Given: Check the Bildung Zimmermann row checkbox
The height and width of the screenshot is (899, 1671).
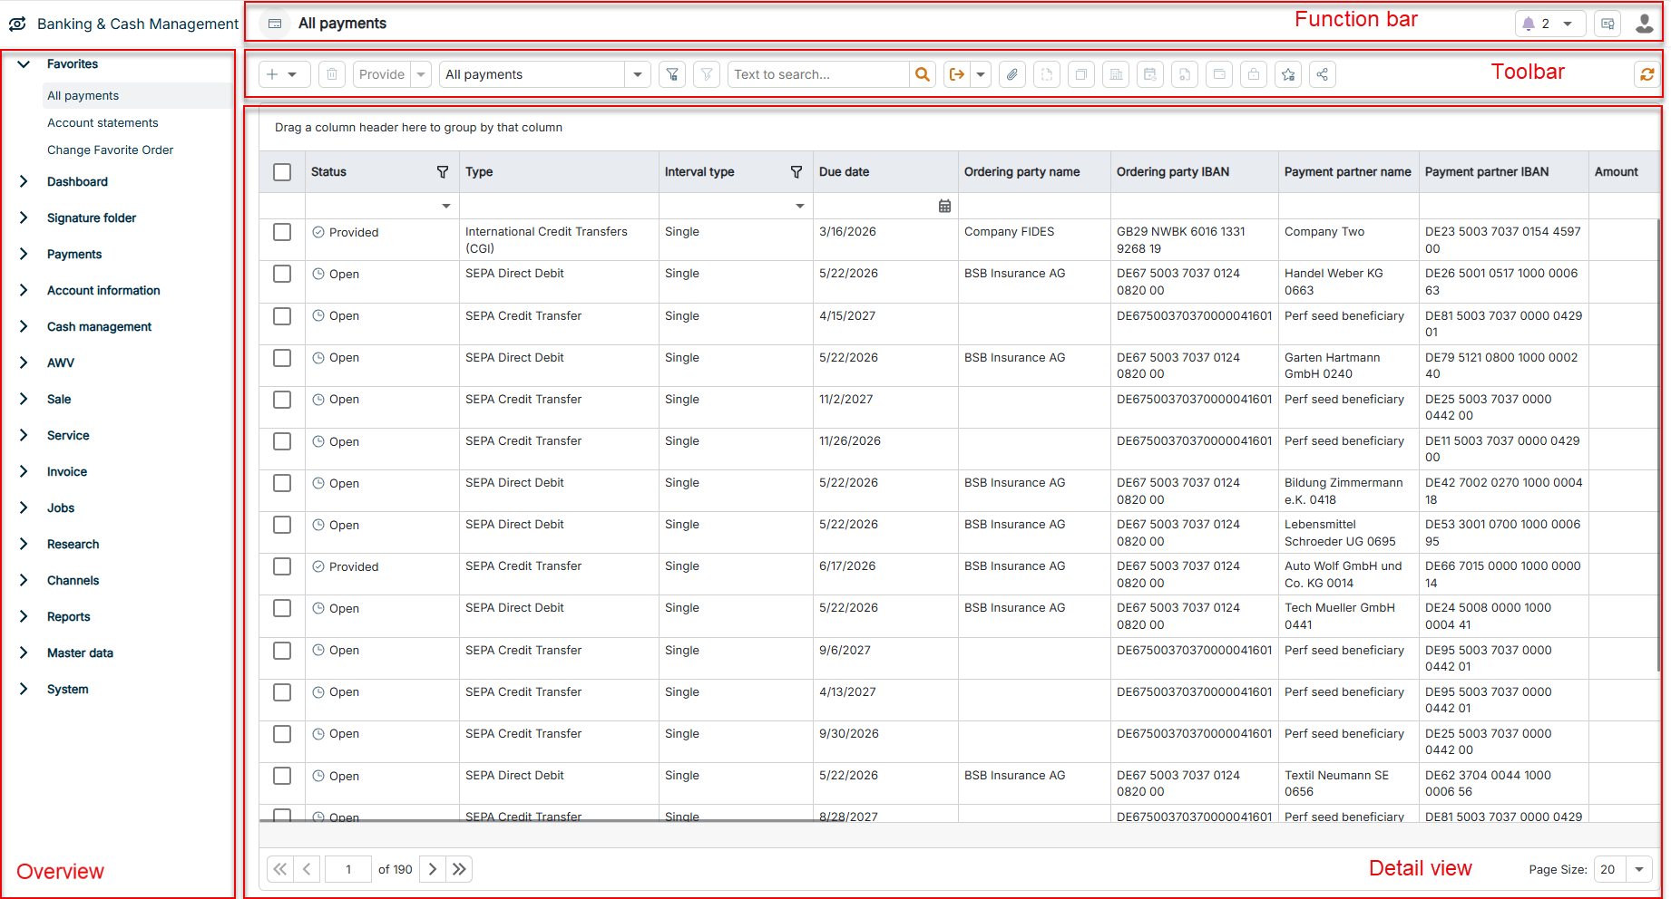Looking at the screenshot, I should tap(282, 483).
